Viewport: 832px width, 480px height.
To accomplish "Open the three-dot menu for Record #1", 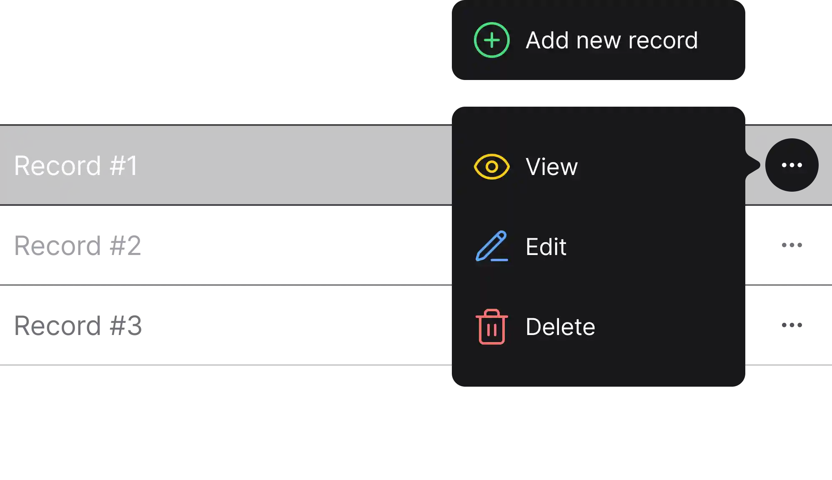I will click(792, 165).
